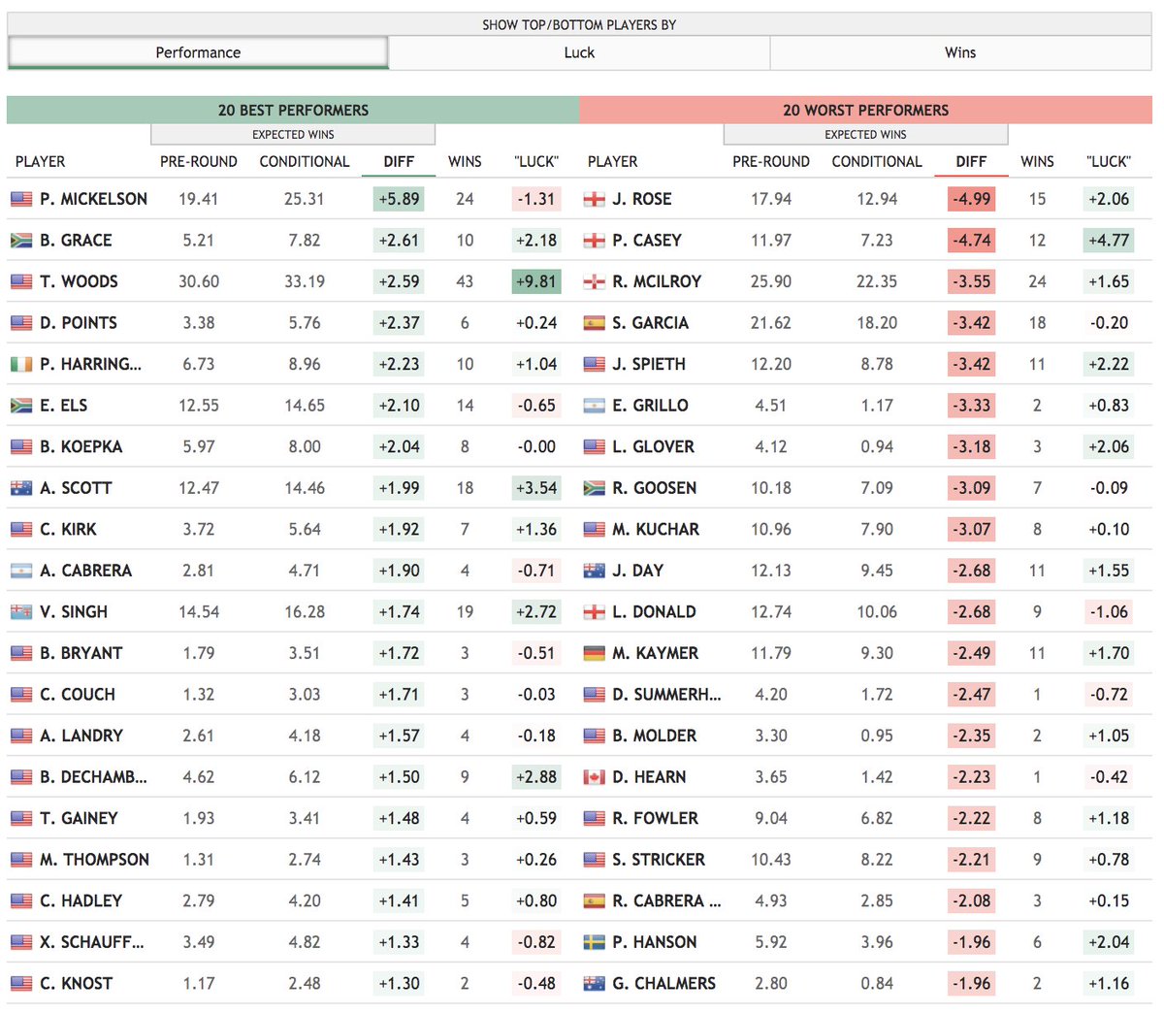Click the Fijian flag beside V. Singh
Screen dimensions: 1164x1014
[x=23, y=611]
